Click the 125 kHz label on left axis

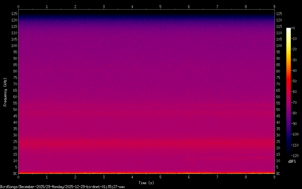tap(14, 14)
